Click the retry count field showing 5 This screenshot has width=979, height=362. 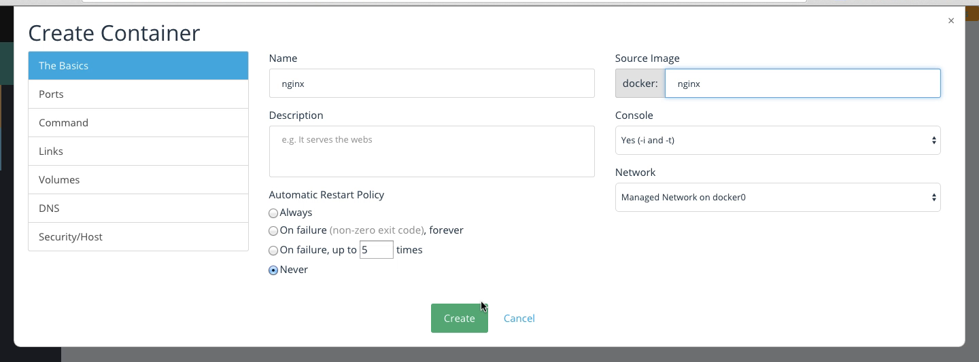coord(377,249)
